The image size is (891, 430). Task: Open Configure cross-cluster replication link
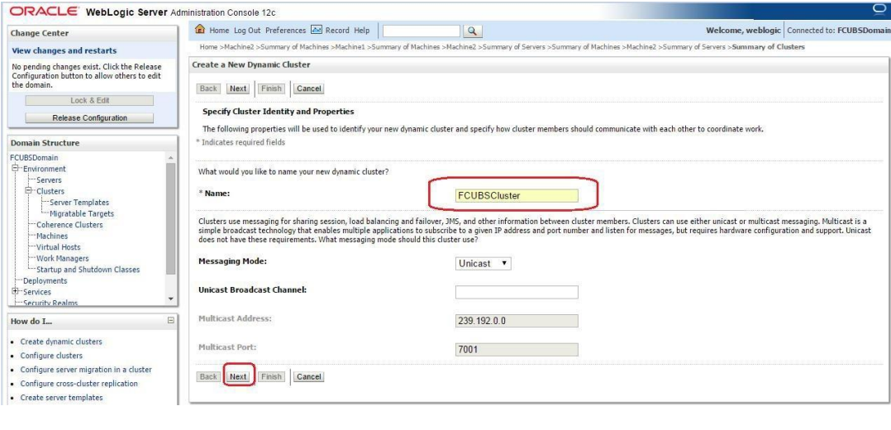coord(79,384)
